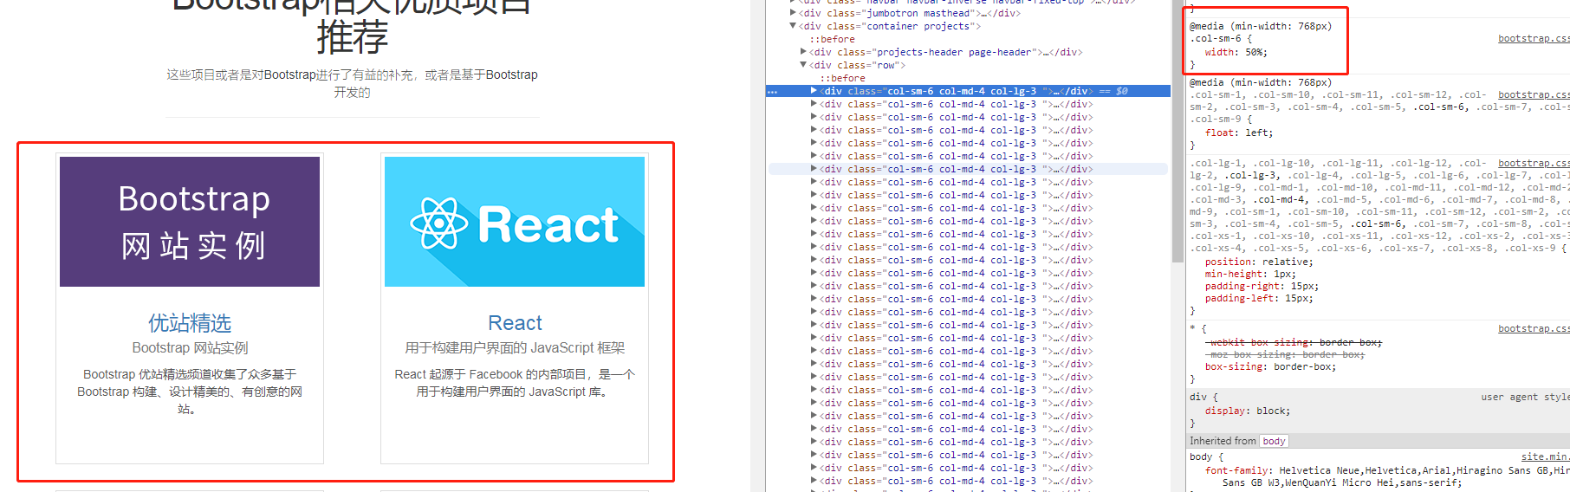Open the site.min stylesheet link for body
The height and width of the screenshot is (492, 1570).
pos(1545,456)
